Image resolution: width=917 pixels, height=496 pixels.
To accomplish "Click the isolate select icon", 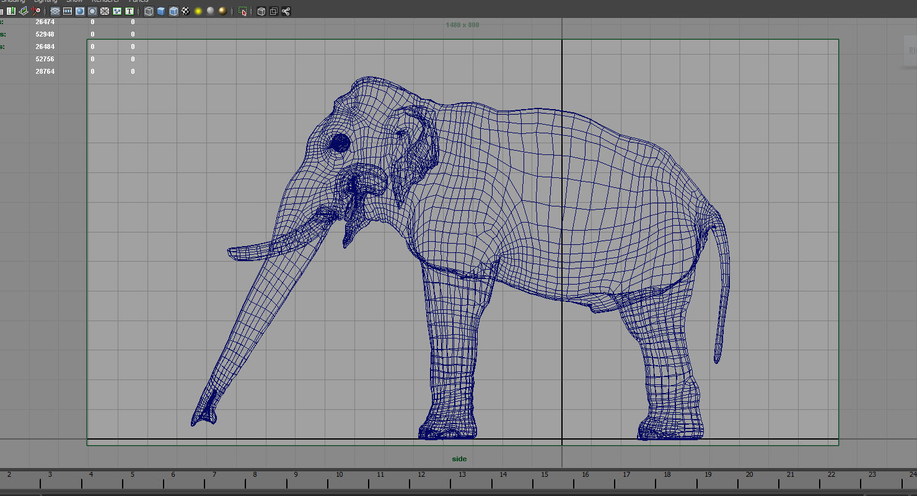I will [242, 11].
